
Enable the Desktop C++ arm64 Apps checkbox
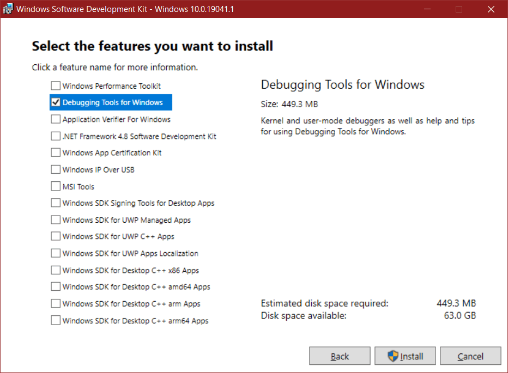[56, 320]
